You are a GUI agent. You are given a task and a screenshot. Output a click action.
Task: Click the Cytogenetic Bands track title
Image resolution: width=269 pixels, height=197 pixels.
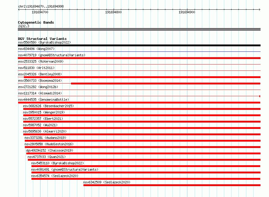[36, 22]
